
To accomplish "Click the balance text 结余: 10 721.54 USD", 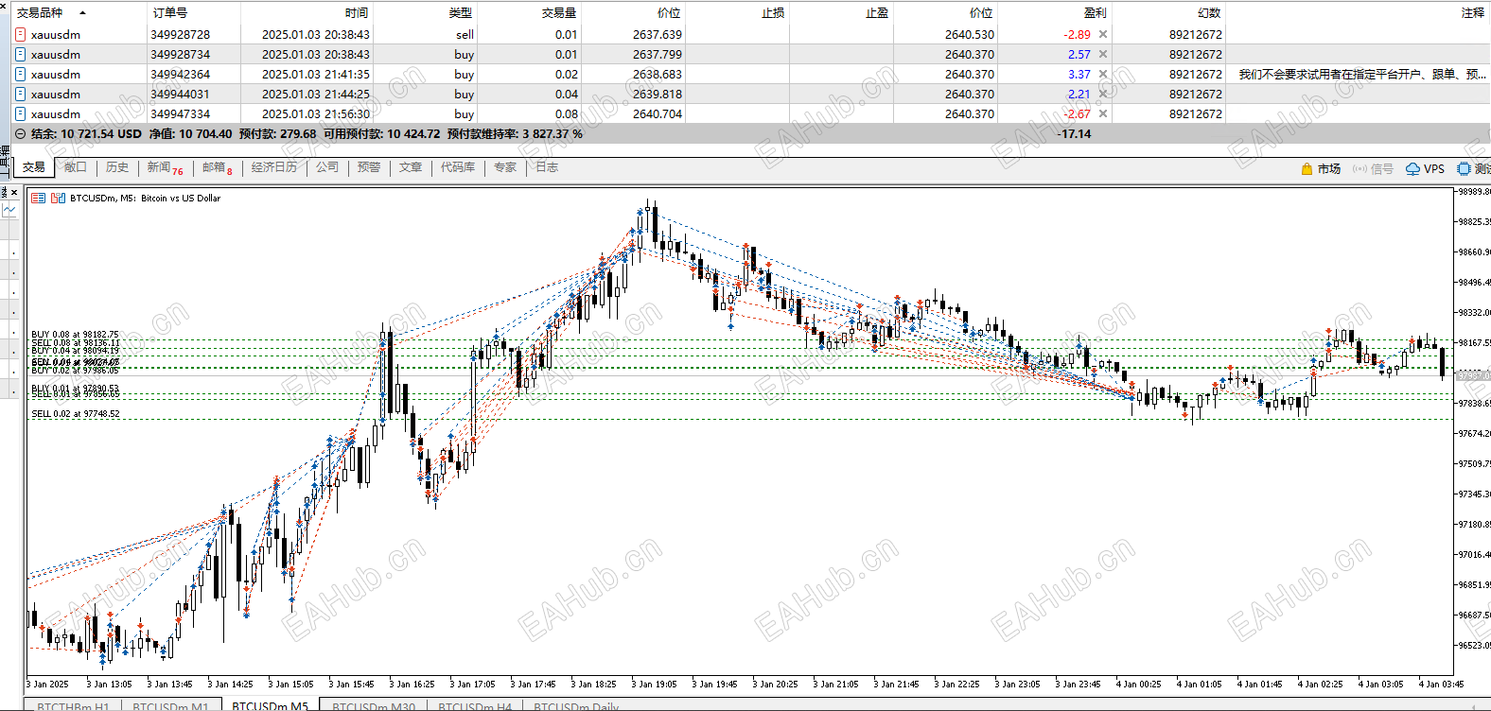I will tap(86, 134).
